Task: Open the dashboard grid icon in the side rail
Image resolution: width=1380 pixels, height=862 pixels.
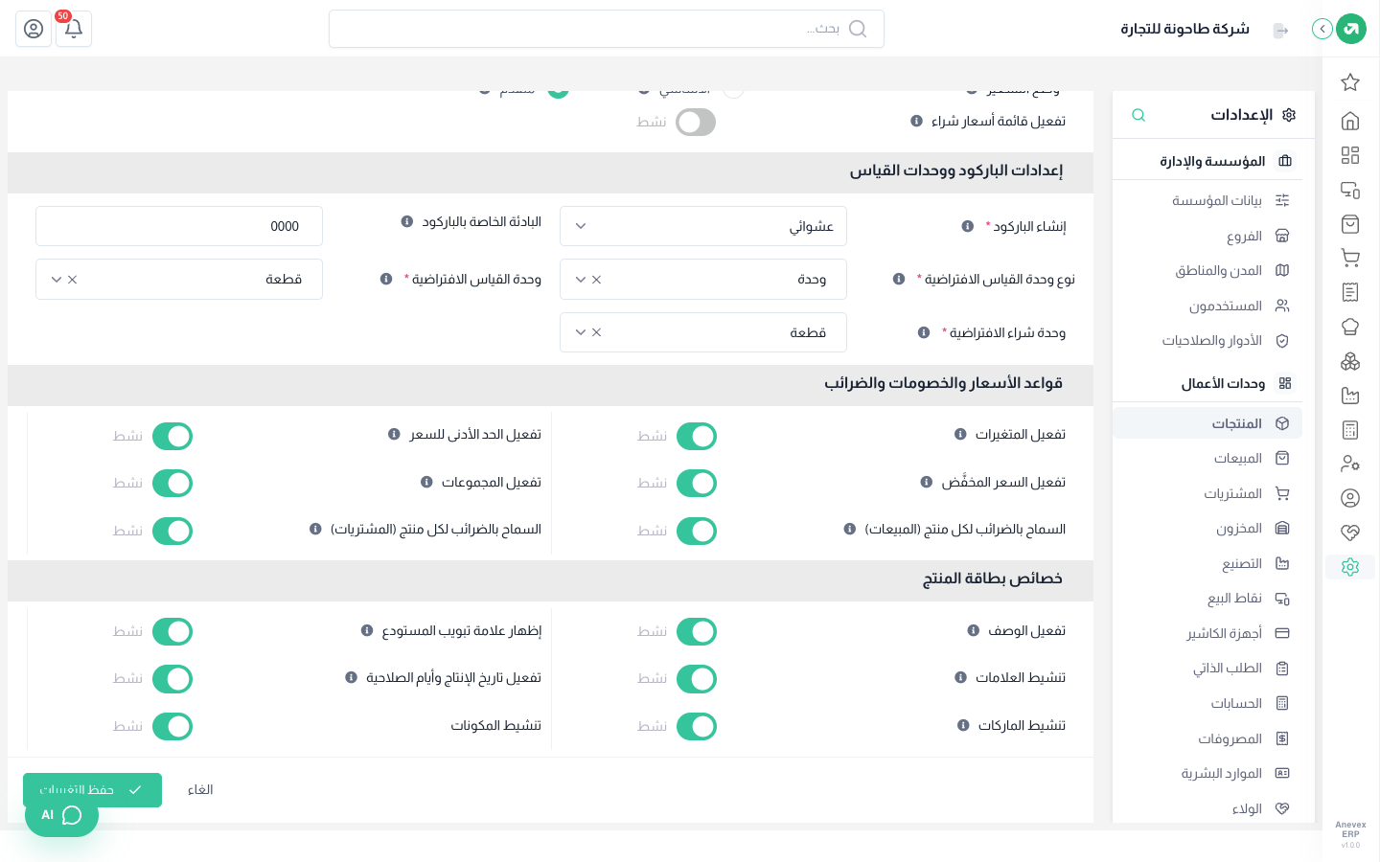Action: [1350, 155]
